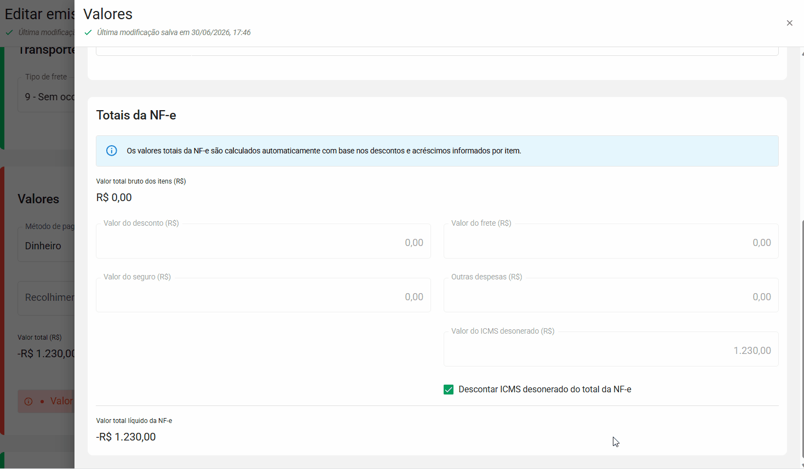The width and height of the screenshot is (804, 469).
Task: Focus the Valor do frete (R$) field
Action: tap(611, 241)
